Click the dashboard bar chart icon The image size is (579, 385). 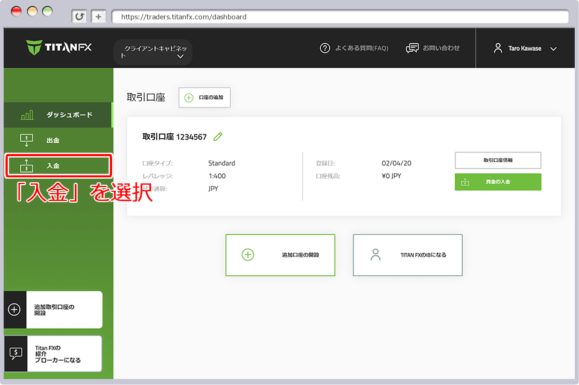(27, 115)
